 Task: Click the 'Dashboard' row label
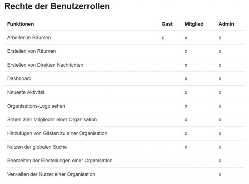(19, 79)
